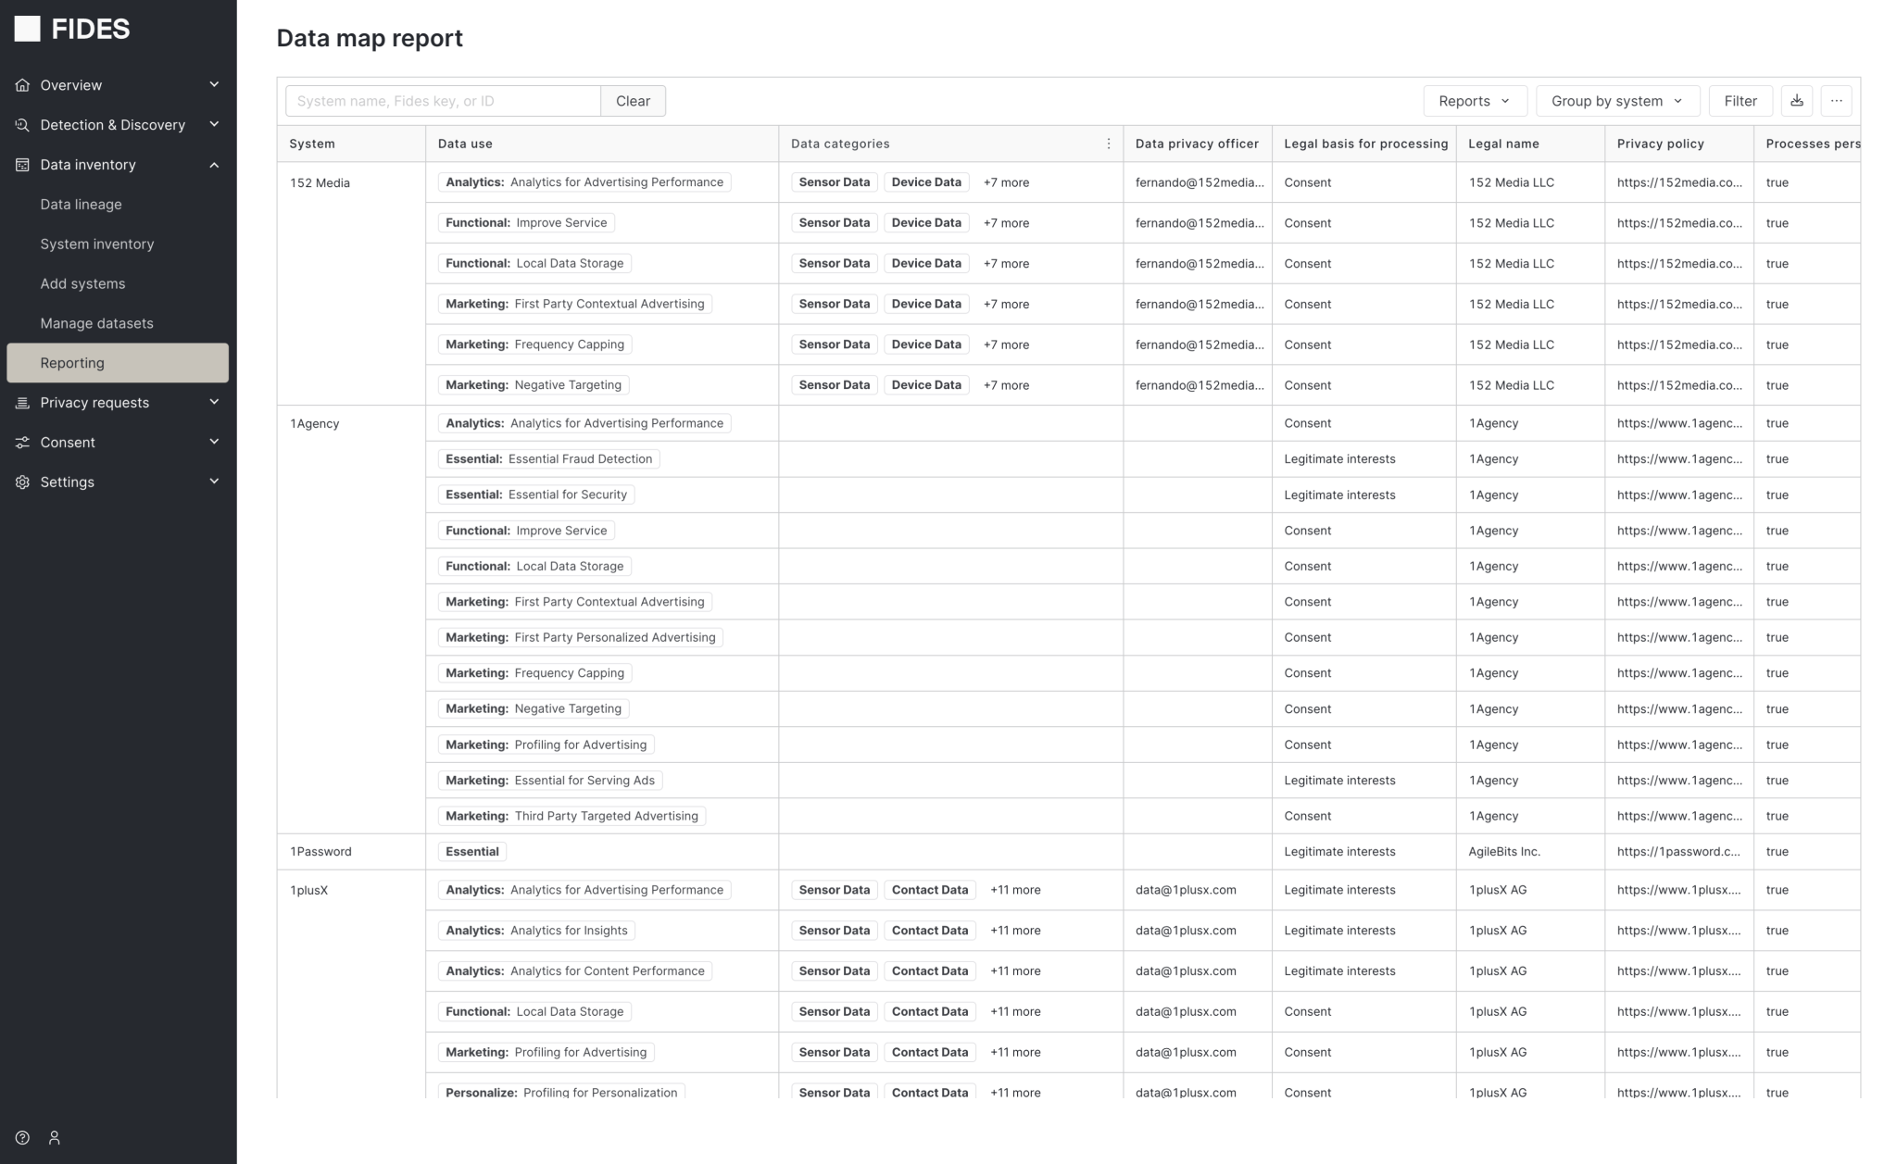
Task: Focus the system name search field
Action: (443, 101)
